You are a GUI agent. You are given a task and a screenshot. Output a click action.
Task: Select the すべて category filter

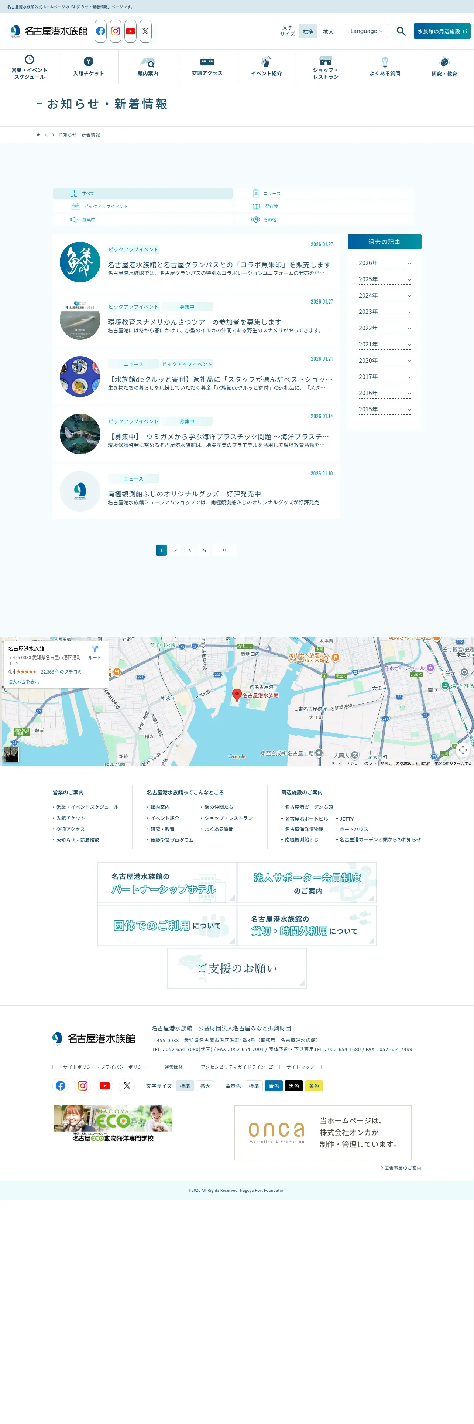[x=143, y=193]
